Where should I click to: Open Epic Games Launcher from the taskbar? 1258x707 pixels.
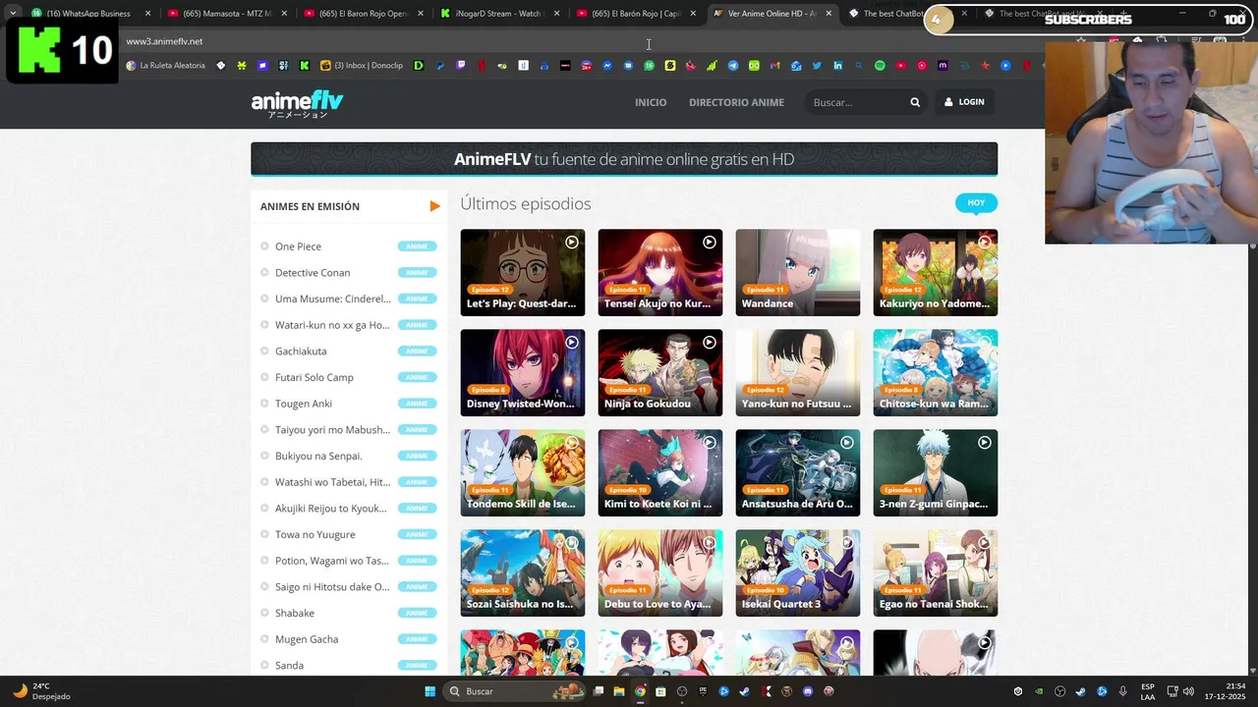click(702, 691)
